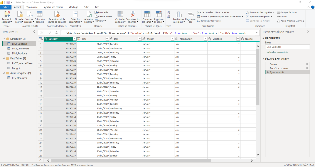Click Regrouper par icon

190,14
